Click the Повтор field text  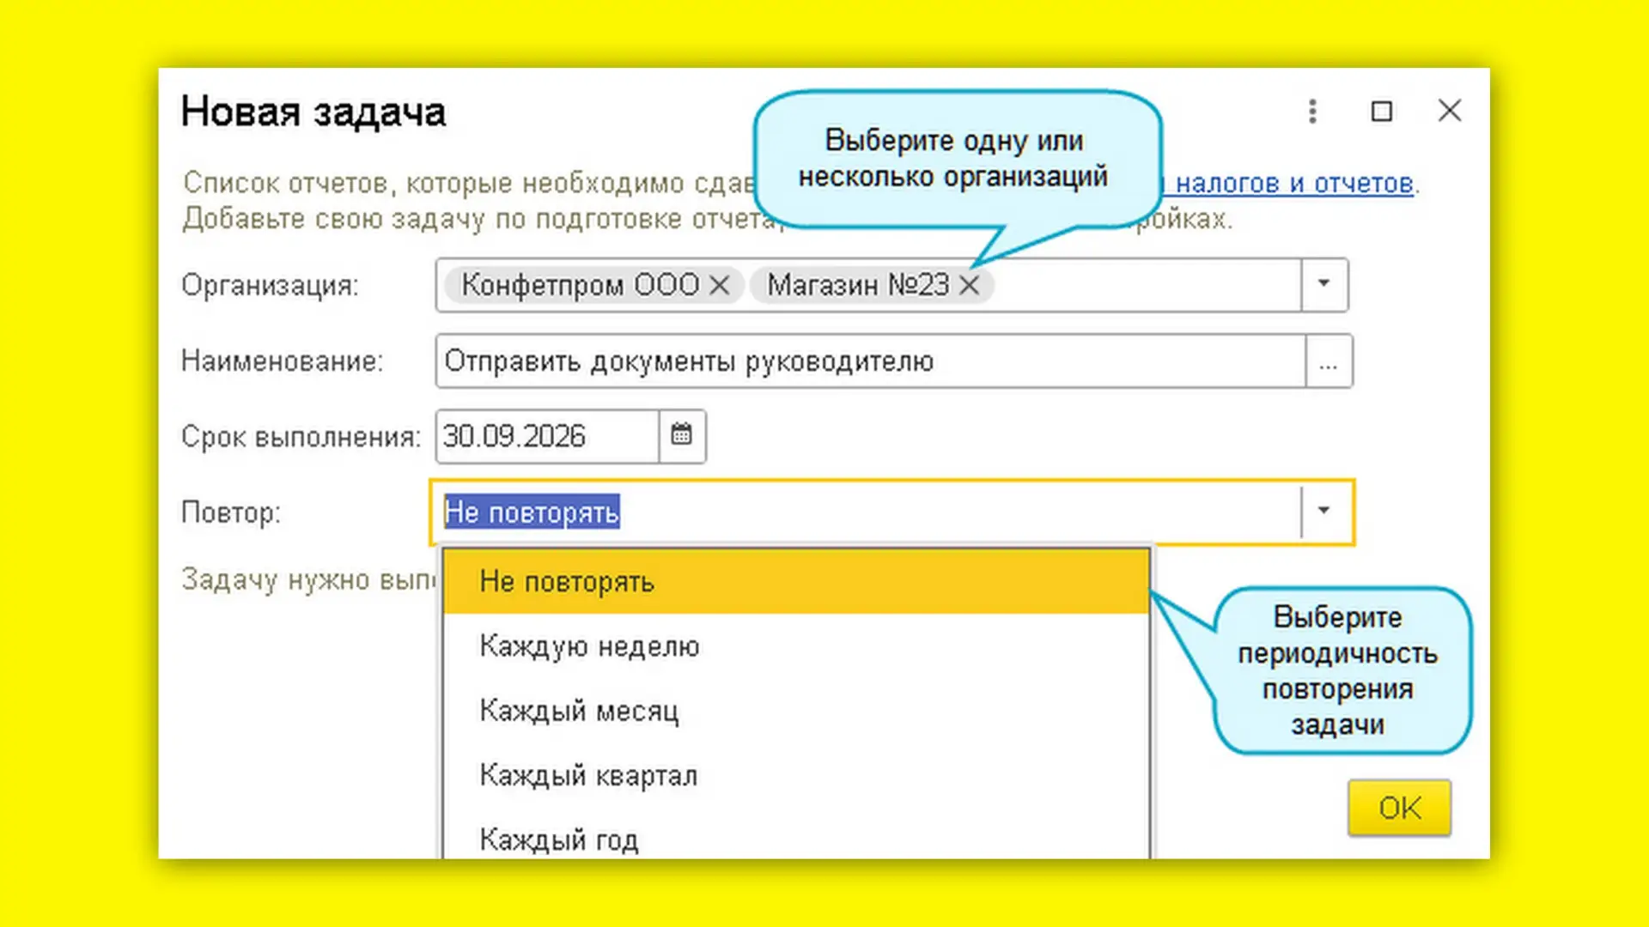point(532,512)
